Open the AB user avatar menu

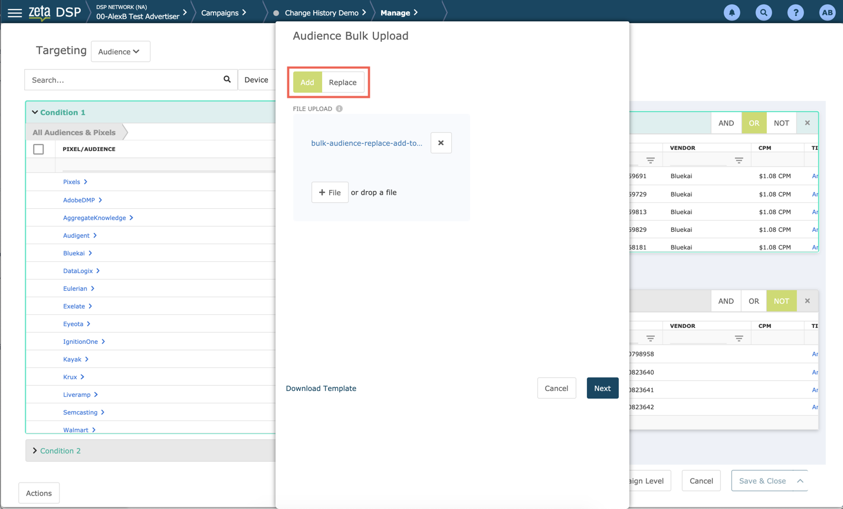[x=827, y=12]
